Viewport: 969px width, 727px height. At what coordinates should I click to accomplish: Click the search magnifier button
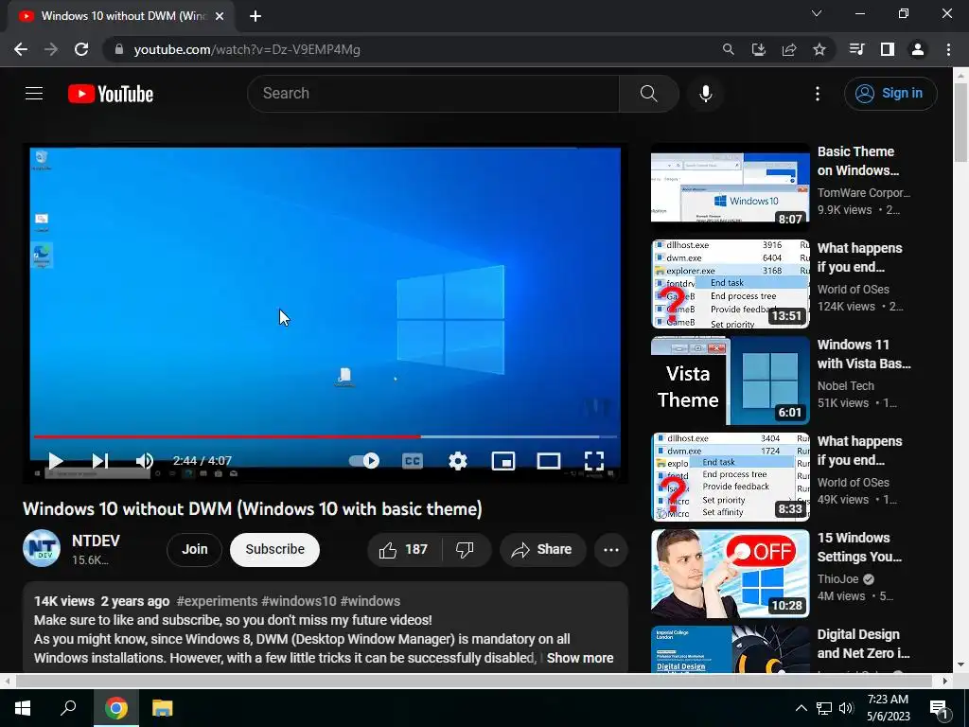click(648, 94)
